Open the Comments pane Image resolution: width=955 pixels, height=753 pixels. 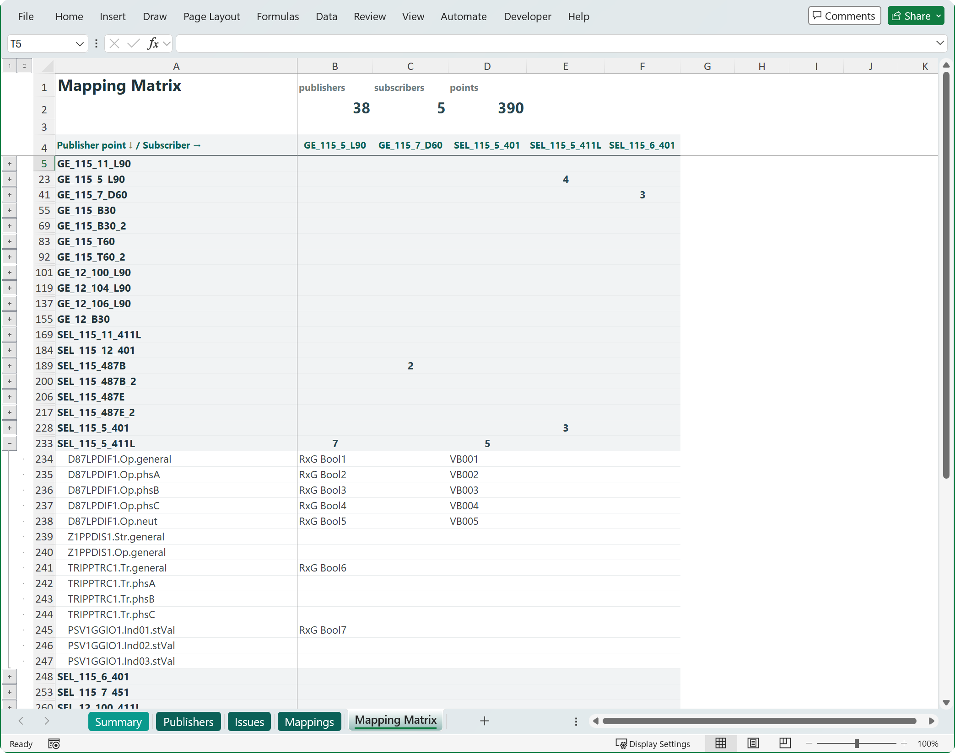(844, 16)
